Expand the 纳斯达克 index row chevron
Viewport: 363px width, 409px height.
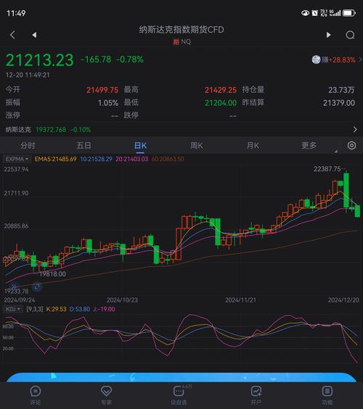[x=355, y=129]
